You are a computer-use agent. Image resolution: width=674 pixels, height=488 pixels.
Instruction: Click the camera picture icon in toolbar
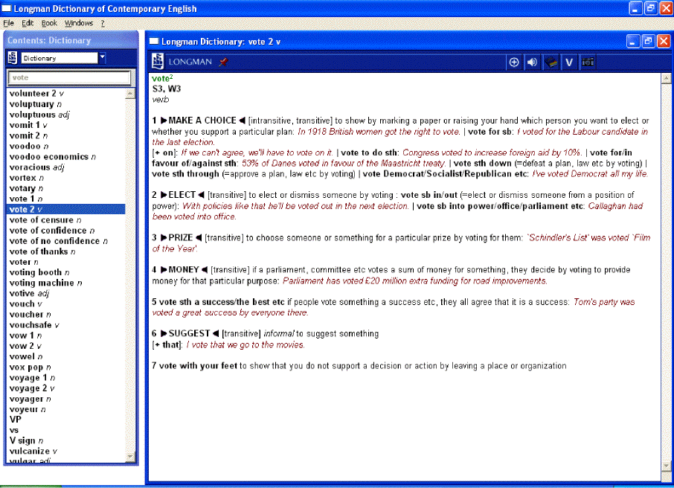(588, 62)
